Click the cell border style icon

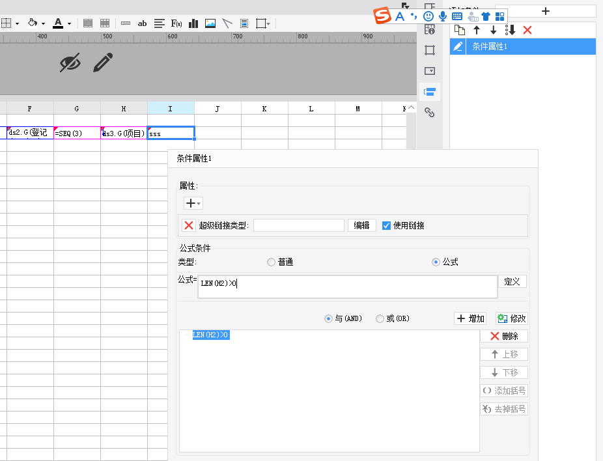6,23
